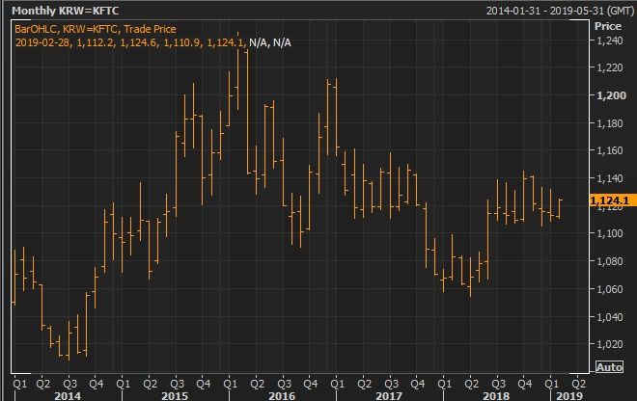Click the 1,240 price axis label
Image resolution: width=637 pixels, height=401 pixels.
[x=610, y=40]
